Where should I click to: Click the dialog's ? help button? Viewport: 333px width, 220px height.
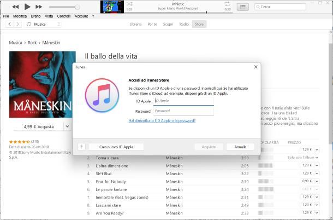81,147
